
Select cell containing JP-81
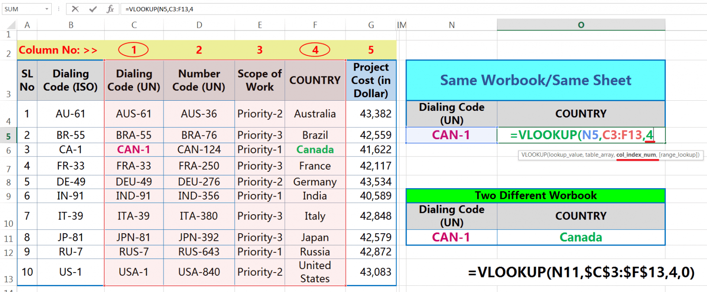71,238
